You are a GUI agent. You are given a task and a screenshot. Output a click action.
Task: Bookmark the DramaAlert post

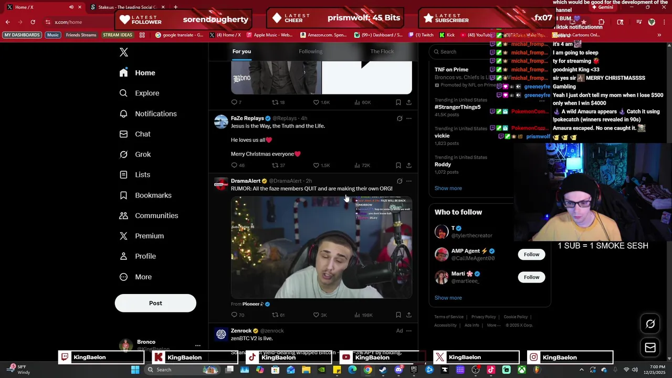pos(398,315)
